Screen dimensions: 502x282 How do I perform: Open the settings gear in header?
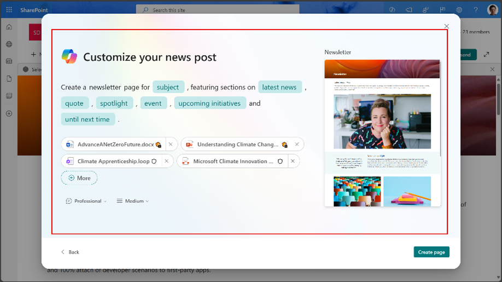click(x=459, y=10)
